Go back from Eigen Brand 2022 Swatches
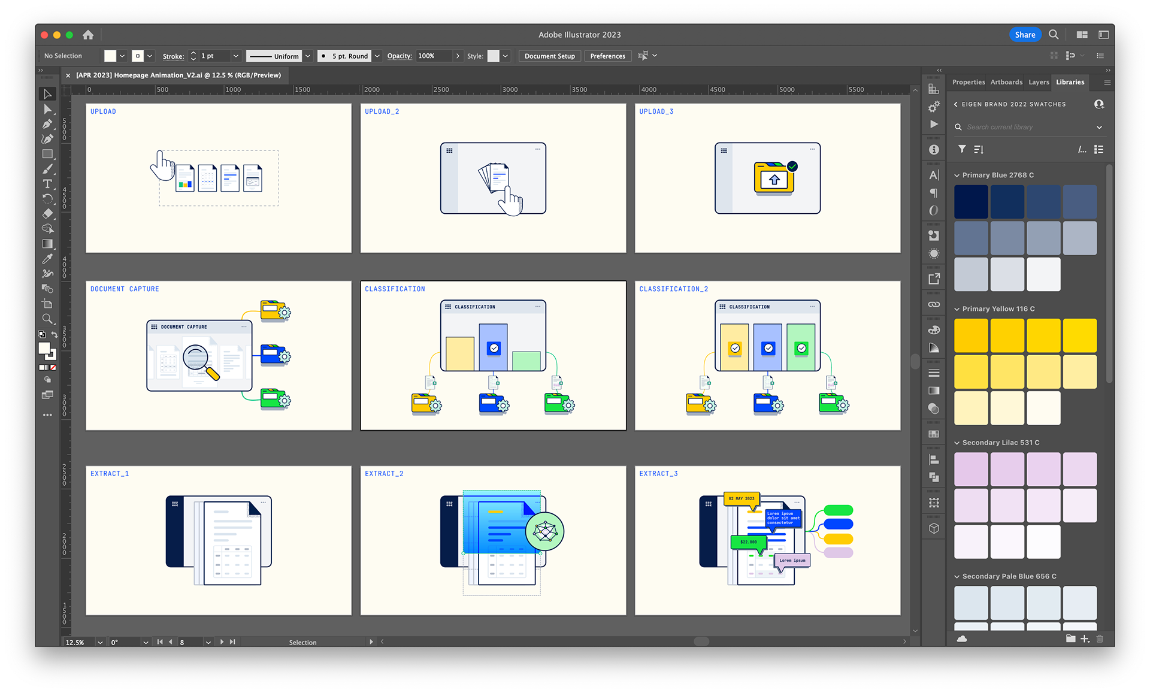 coord(956,104)
